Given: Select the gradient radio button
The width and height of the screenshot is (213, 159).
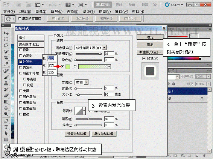Looking at the screenshot, I should tap(75, 67).
